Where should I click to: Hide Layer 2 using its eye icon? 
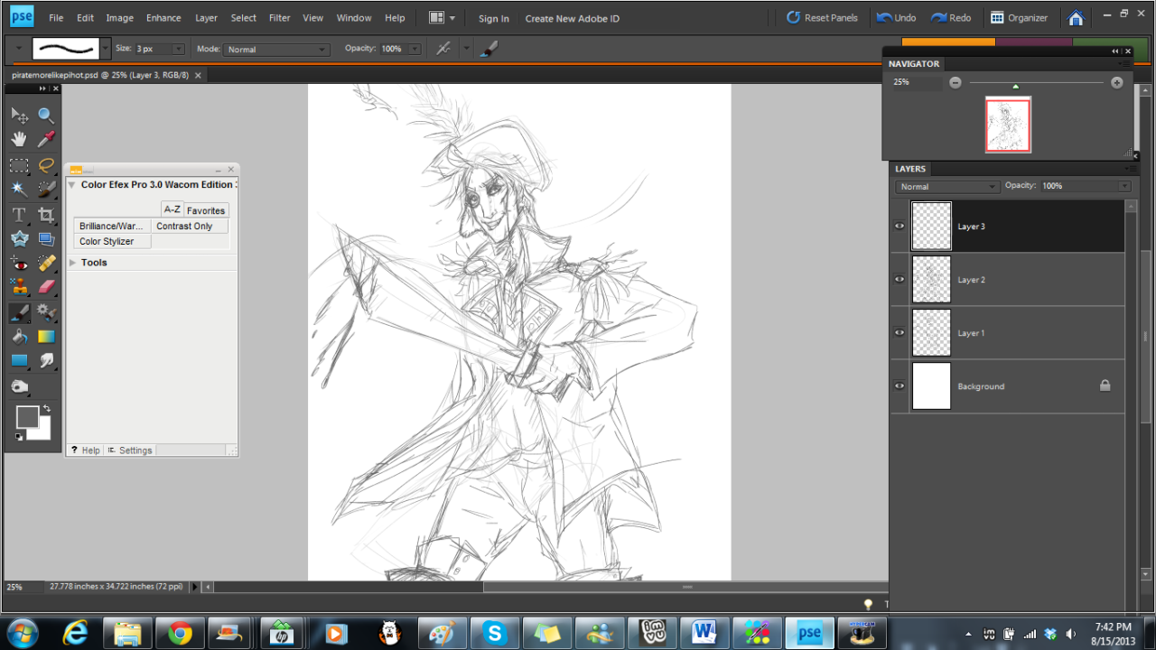click(x=900, y=280)
